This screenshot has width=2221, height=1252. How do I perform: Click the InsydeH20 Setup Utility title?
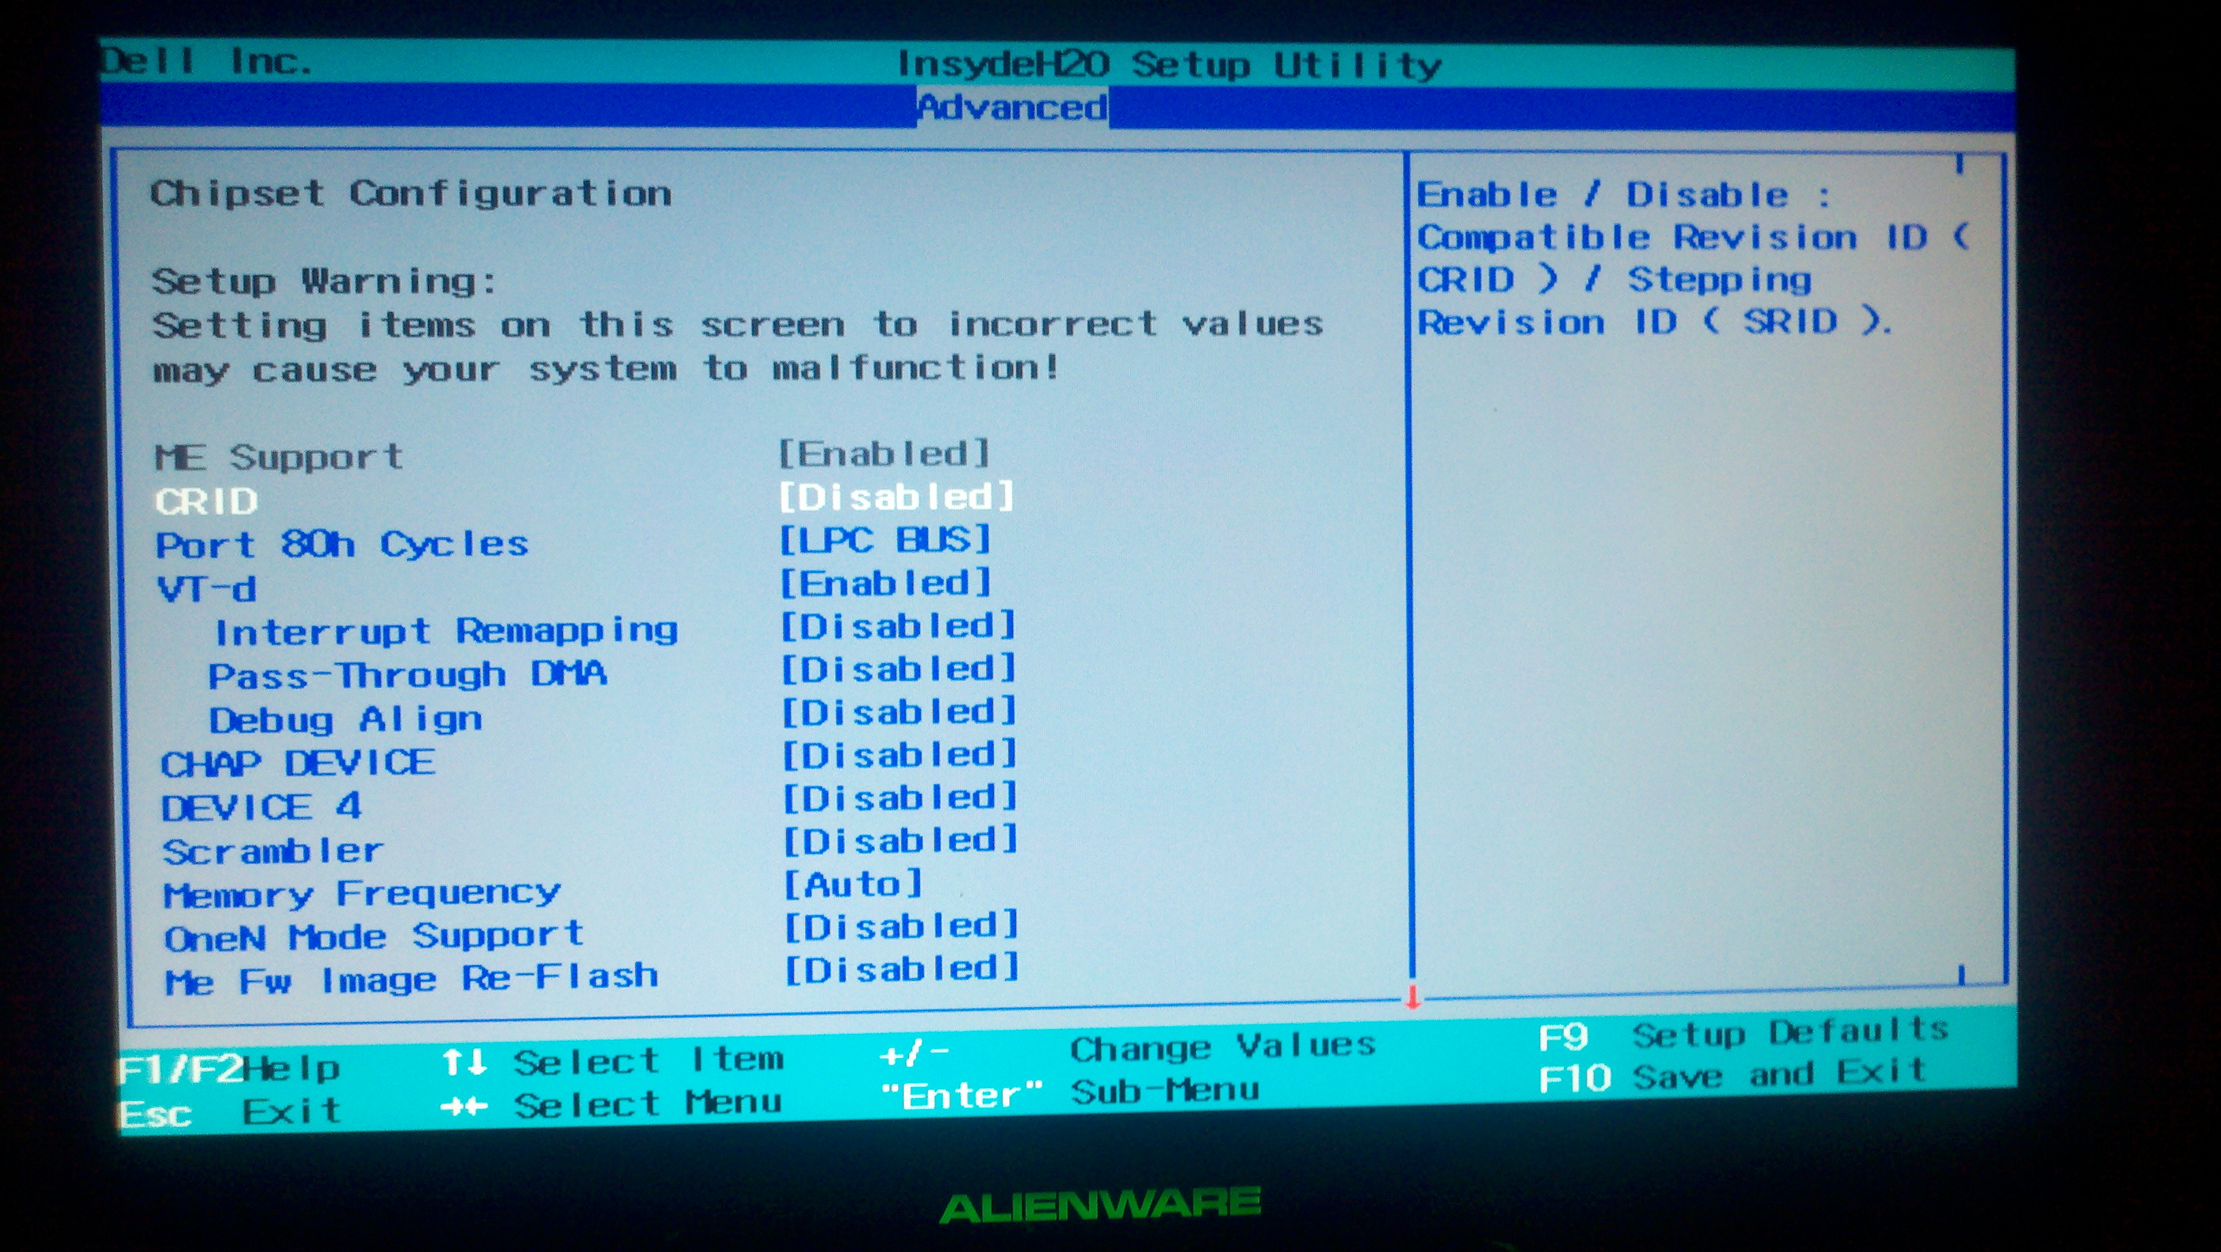pyautogui.click(x=1170, y=65)
